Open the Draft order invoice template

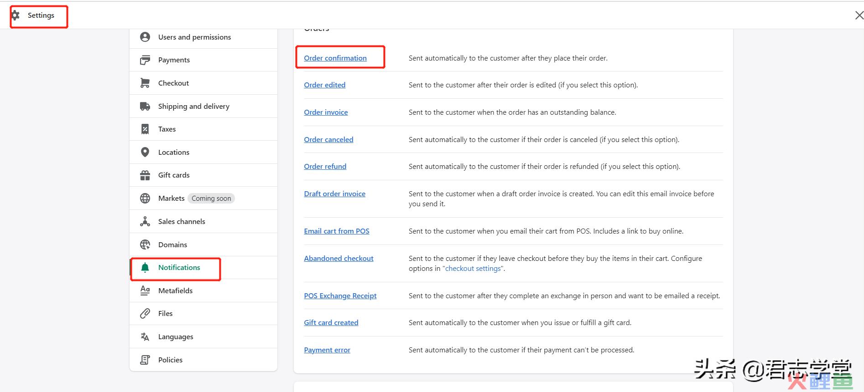pyautogui.click(x=335, y=193)
